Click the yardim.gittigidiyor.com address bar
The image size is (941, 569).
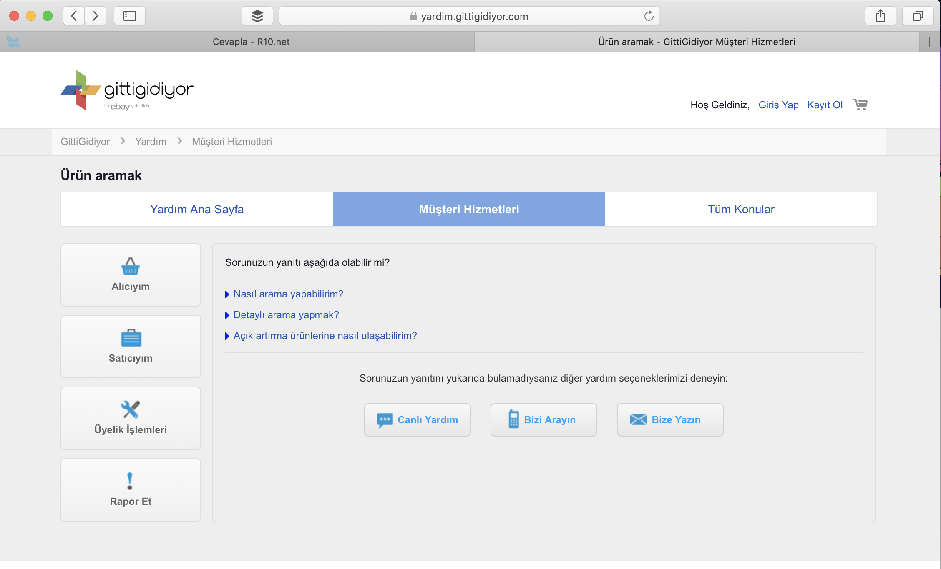[x=469, y=16]
